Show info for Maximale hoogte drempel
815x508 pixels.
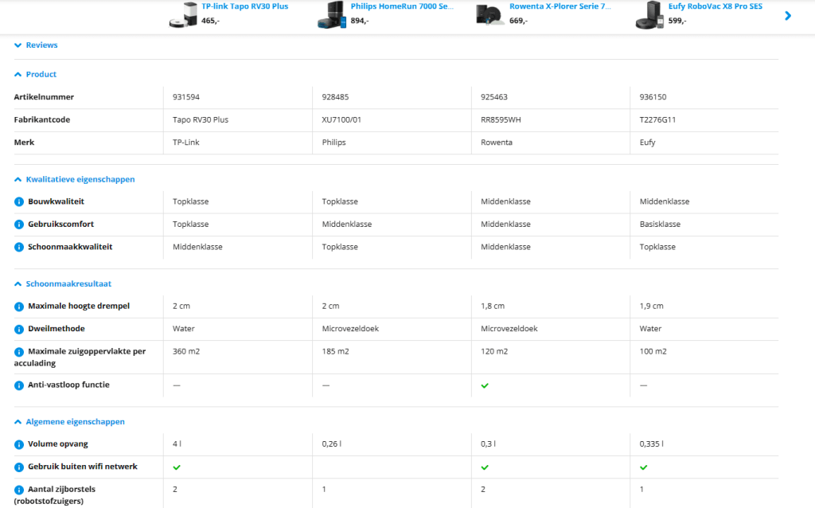pyautogui.click(x=19, y=307)
